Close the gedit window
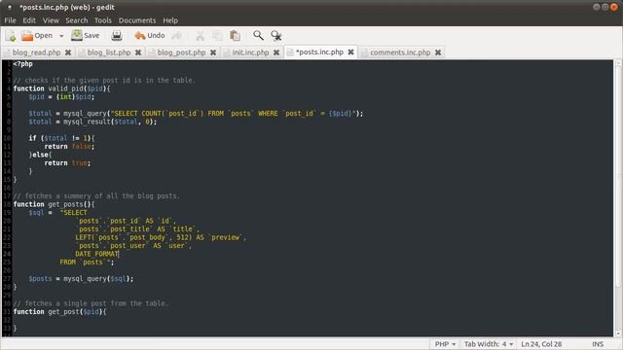This screenshot has height=350, width=623. [614, 7]
